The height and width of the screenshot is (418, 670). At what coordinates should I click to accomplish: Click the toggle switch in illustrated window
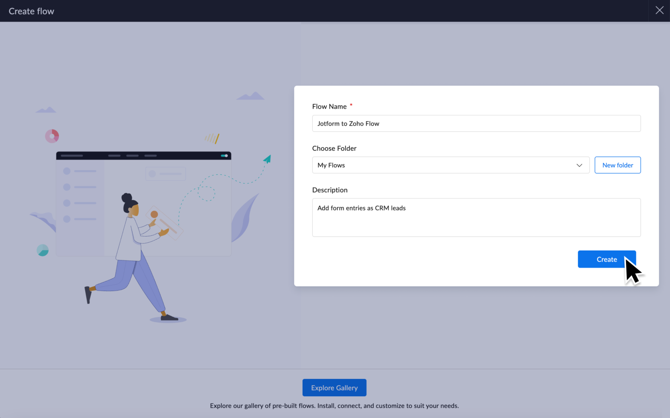click(224, 156)
